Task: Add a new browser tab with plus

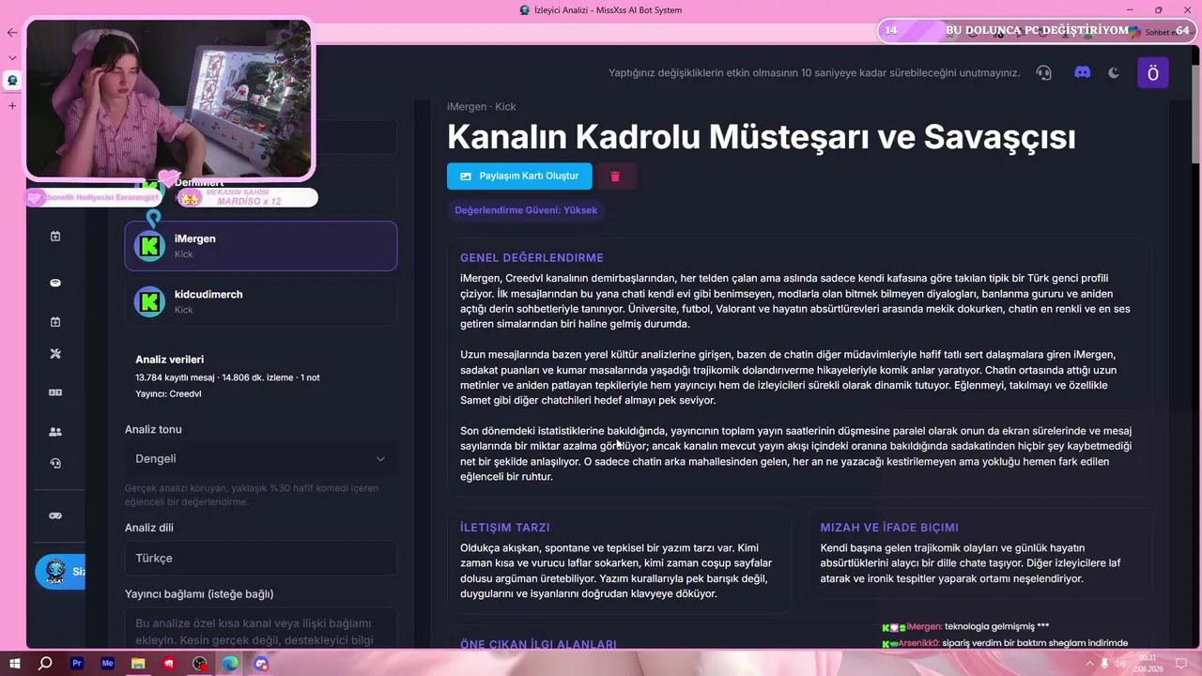Action: tap(12, 105)
